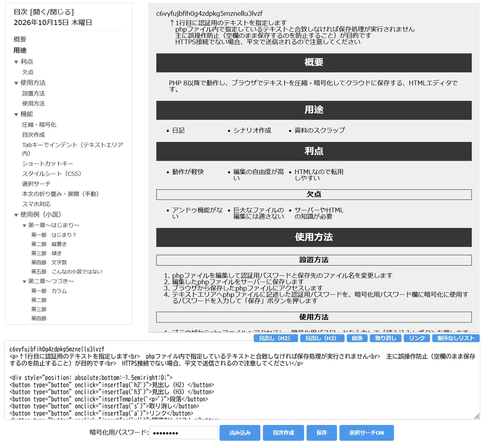Click the authentication key text in preview
This screenshot has height=442, width=486.
click(209, 13)
